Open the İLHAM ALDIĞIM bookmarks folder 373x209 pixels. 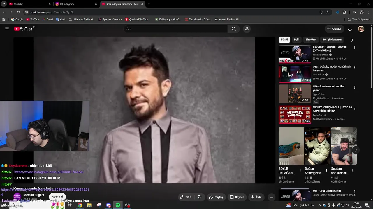coord(82,19)
